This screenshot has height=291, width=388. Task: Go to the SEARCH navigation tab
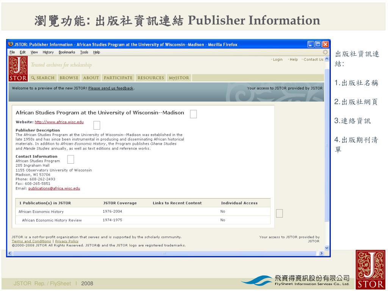tap(42, 78)
